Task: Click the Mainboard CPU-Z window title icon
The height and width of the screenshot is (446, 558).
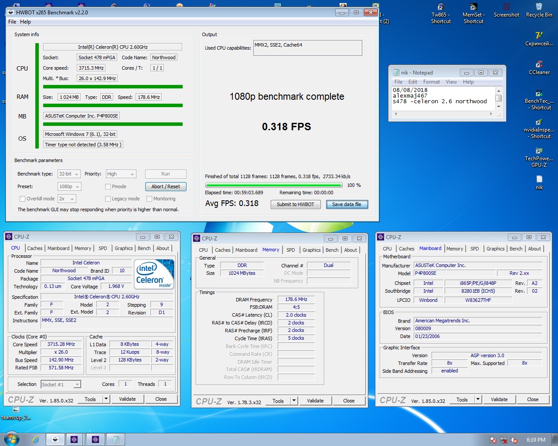Action: [x=381, y=237]
